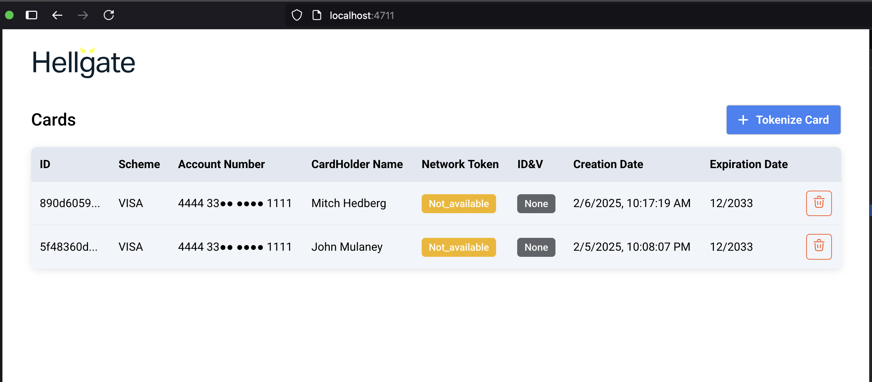This screenshot has width=872, height=382.
Task: Click the Tokenize Card button
Action: tap(783, 120)
